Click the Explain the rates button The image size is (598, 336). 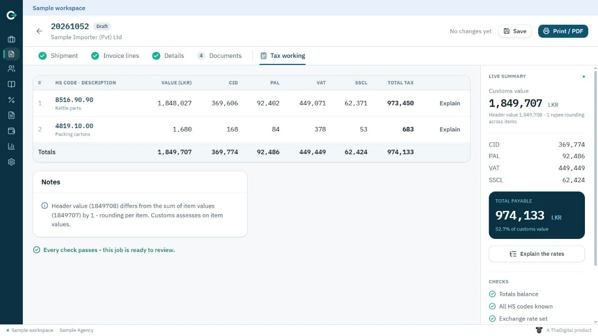pyautogui.click(x=536, y=254)
